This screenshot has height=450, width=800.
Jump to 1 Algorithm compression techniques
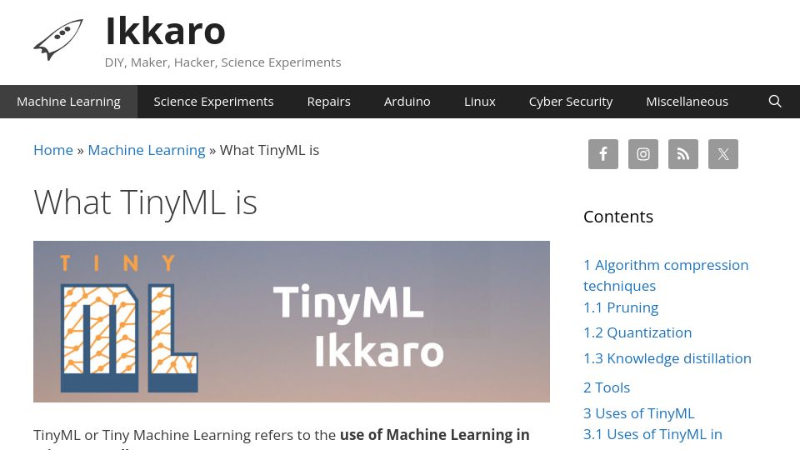pyautogui.click(x=666, y=276)
